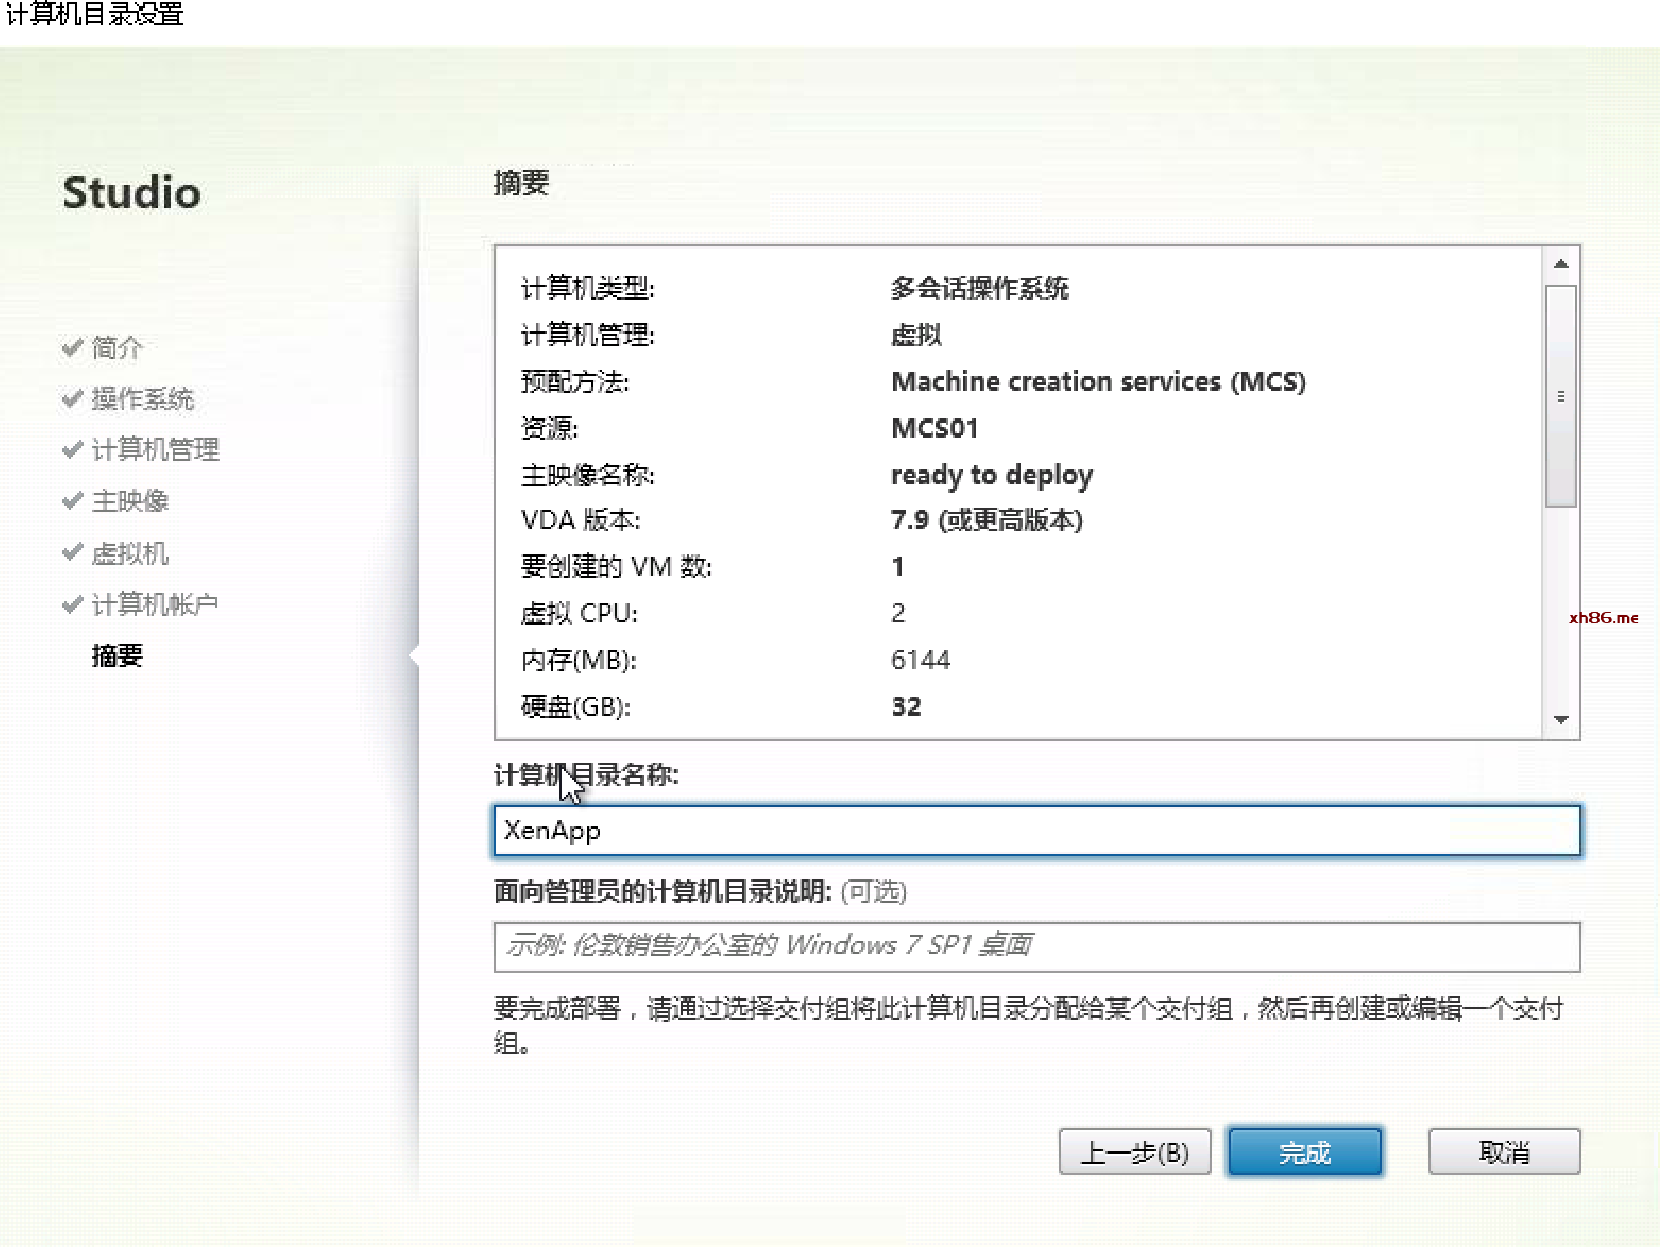
Task: Cancel the wizard with 取消
Action: [x=1503, y=1151]
